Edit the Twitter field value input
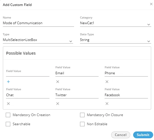154x140 pixels. [77, 95]
